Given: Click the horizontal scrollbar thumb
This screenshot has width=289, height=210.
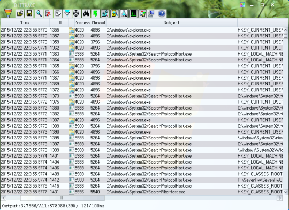Looking at the screenshot, I should (63, 198).
